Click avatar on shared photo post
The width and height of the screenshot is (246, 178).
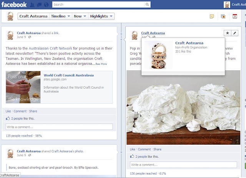coord(10,153)
